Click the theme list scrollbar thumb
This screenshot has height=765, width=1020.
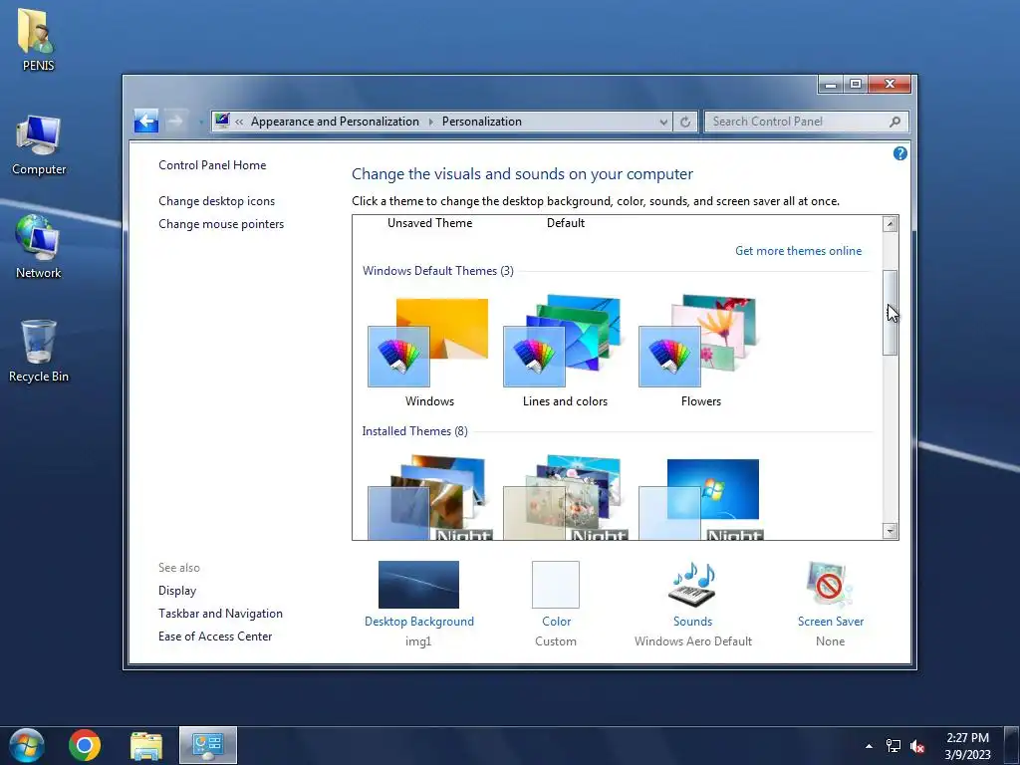click(890, 312)
